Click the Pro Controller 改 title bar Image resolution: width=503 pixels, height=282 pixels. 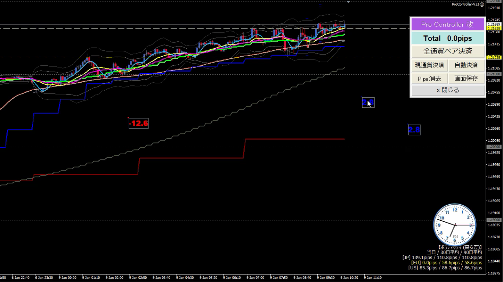(448, 24)
